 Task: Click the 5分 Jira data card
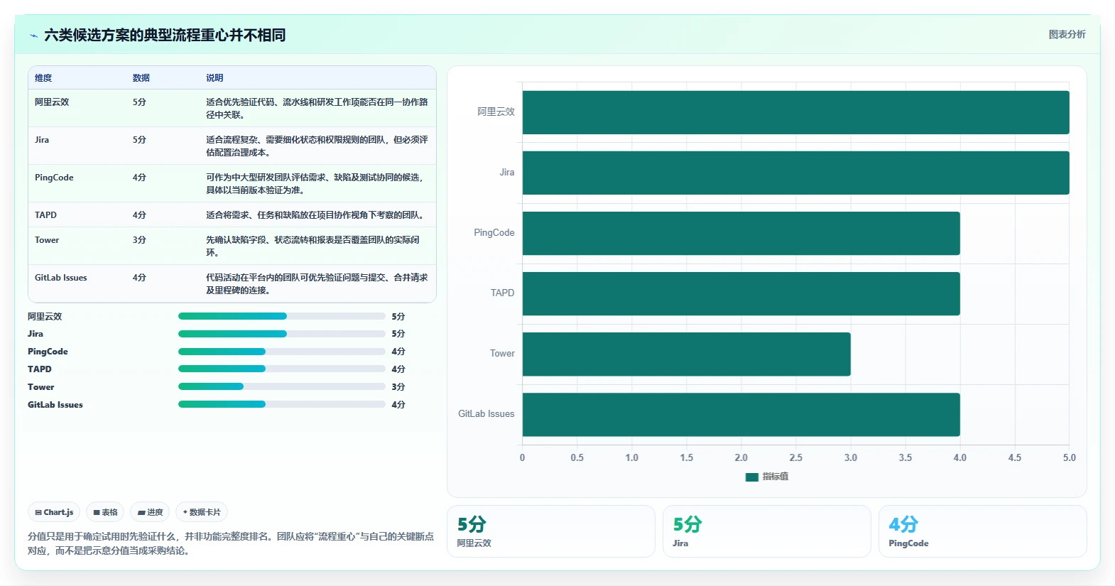767,531
